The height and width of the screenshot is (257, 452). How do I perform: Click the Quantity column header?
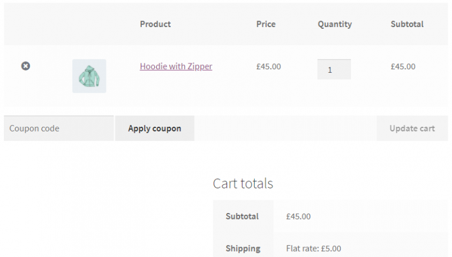334,24
